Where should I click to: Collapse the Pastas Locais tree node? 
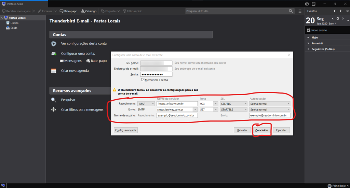2,18
